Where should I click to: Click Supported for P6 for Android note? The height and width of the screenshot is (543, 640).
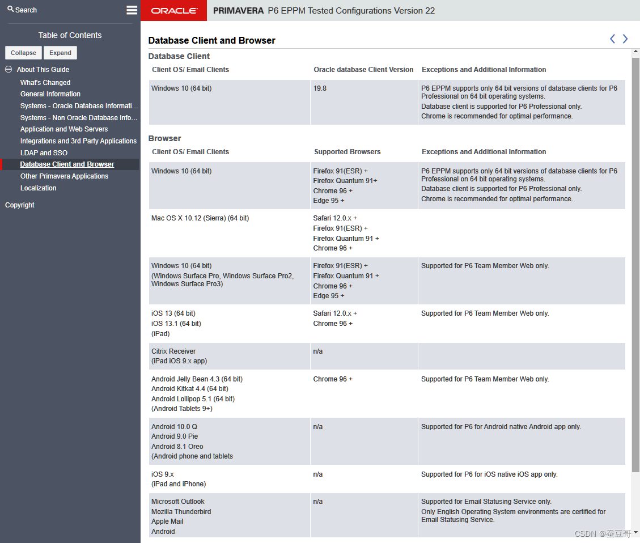pyautogui.click(x=501, y=427)
